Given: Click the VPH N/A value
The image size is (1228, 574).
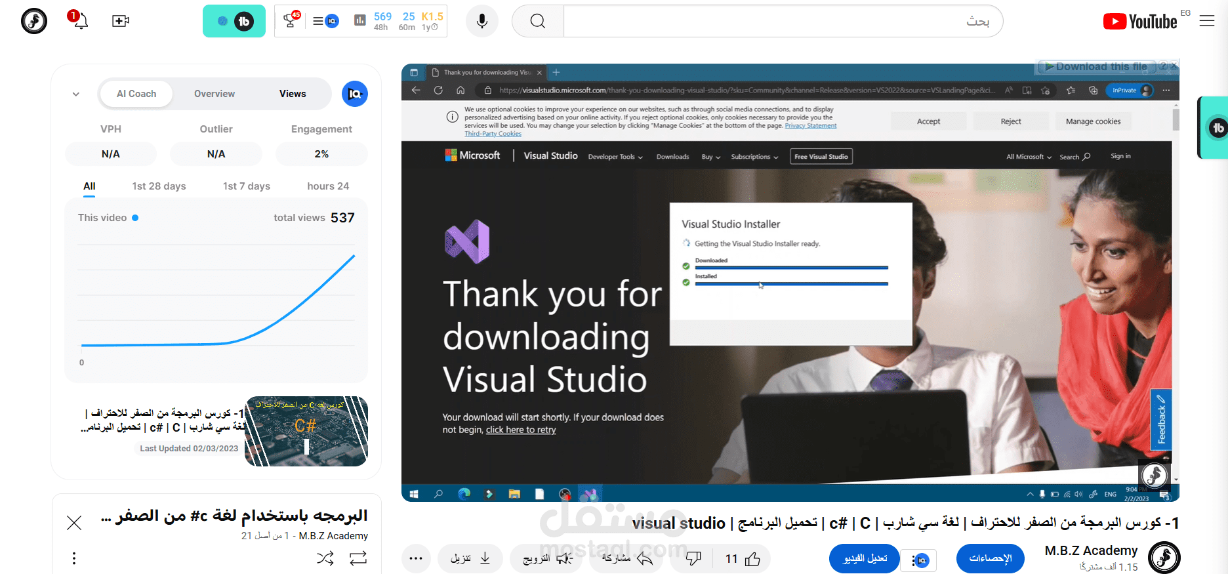Looking at the screenshot, I should 111,154.
